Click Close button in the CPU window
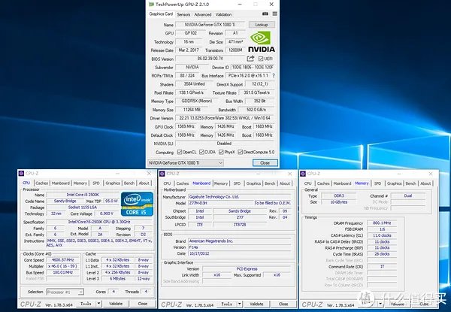Screen dimensions: 451x312 click(142, 304)
